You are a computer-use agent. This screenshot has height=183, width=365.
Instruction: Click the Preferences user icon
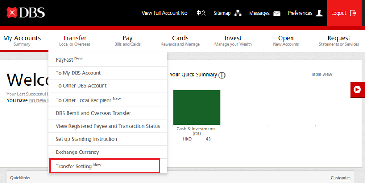point(319,13)
